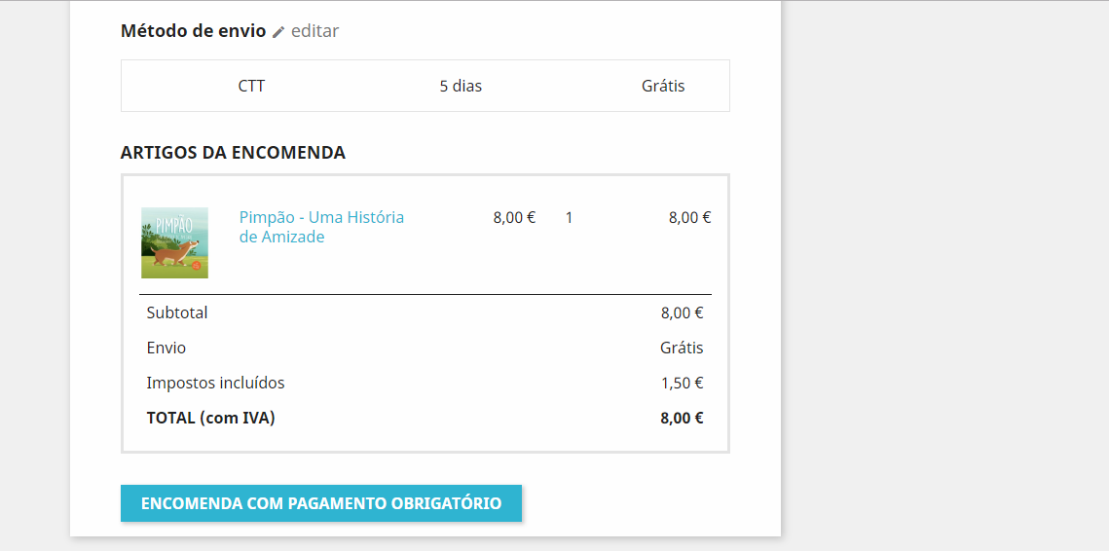The width and height of the screenshot is (1109, 551).
Task: Click the Impostos incluídos label
Action: pyautogui.click(x=216, y=384)
